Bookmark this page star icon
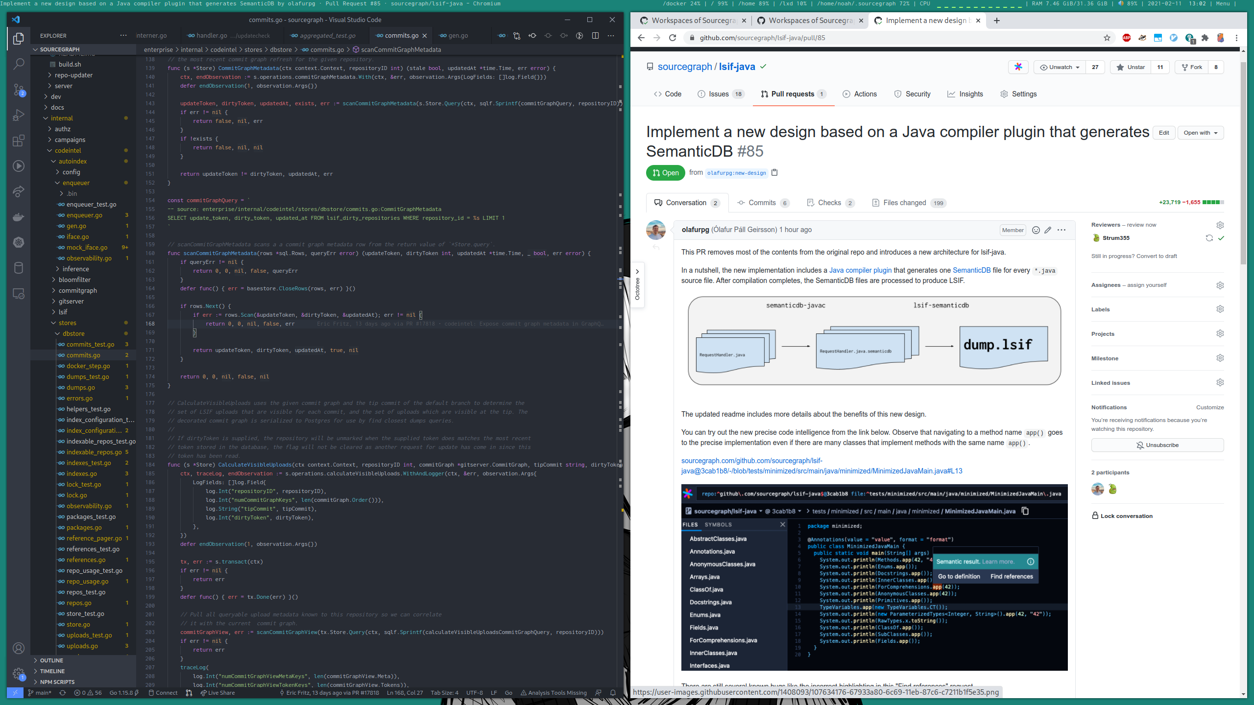The height and width of the screenshot is (705, 1254). point(1107,38)
